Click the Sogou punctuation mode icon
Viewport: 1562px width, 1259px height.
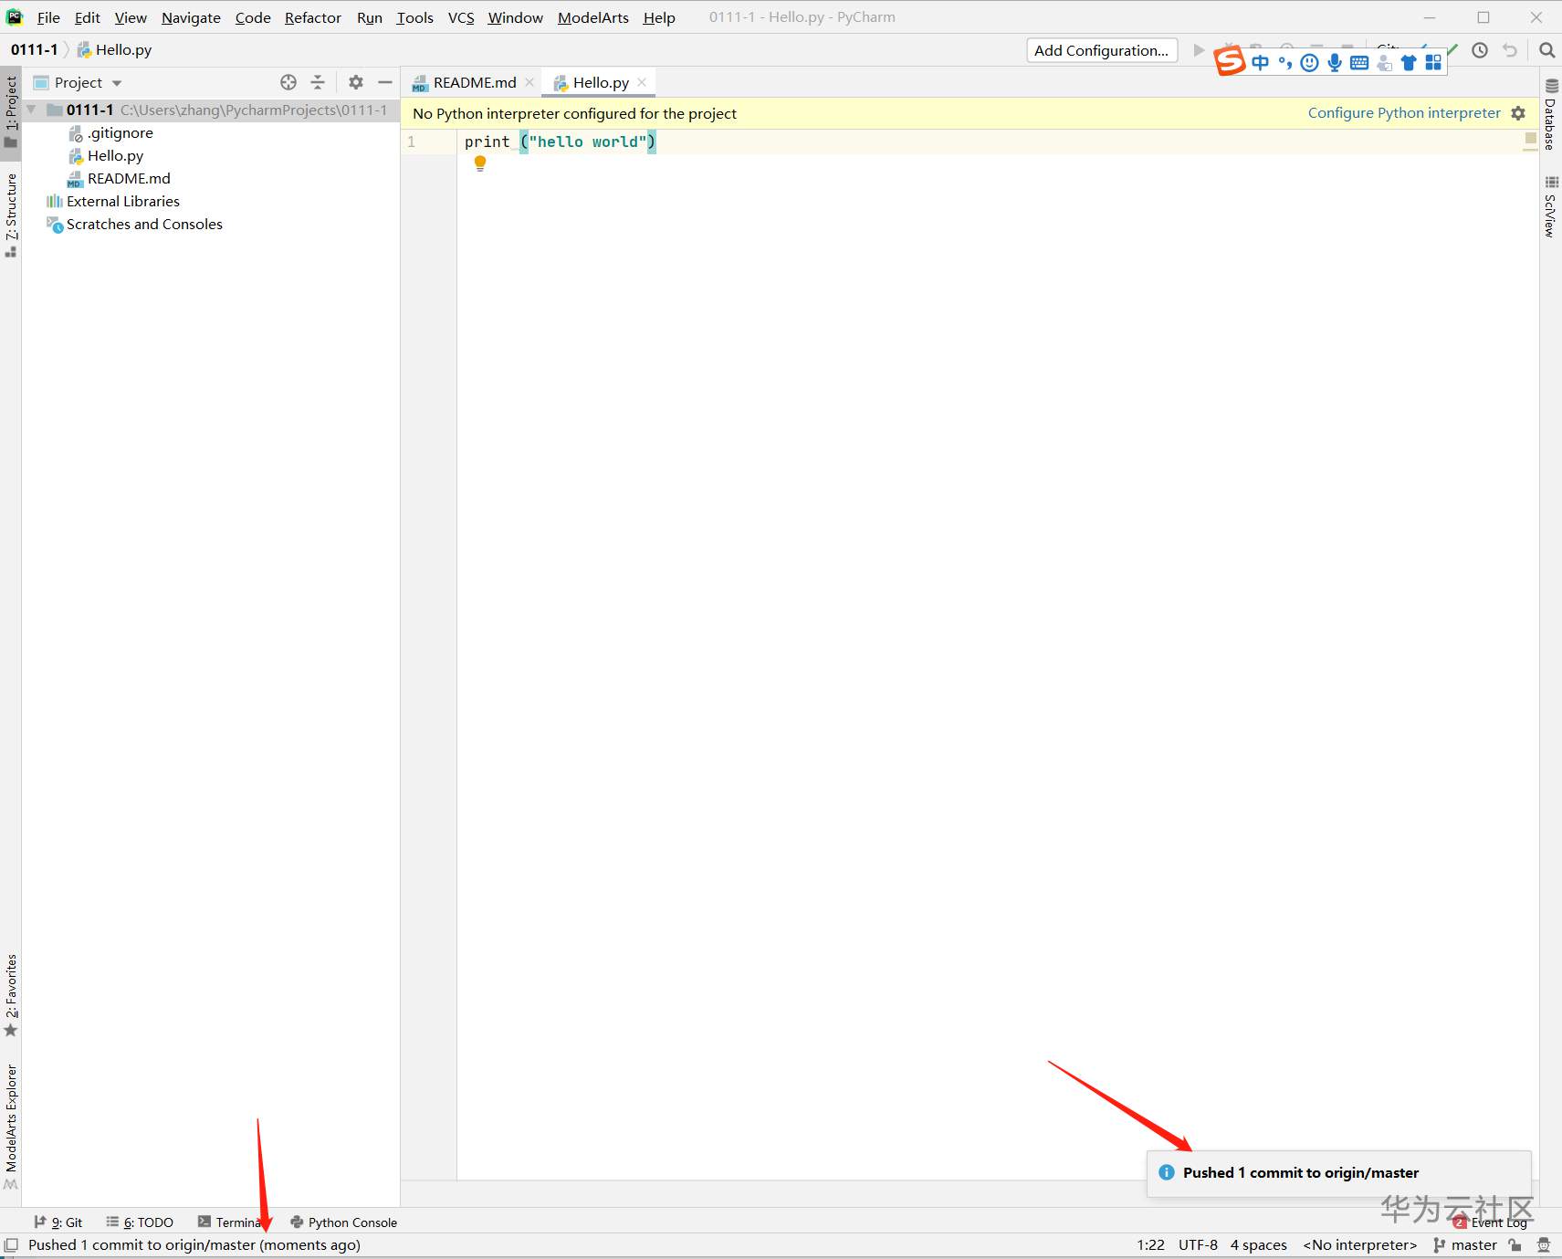pos(1285,62)
